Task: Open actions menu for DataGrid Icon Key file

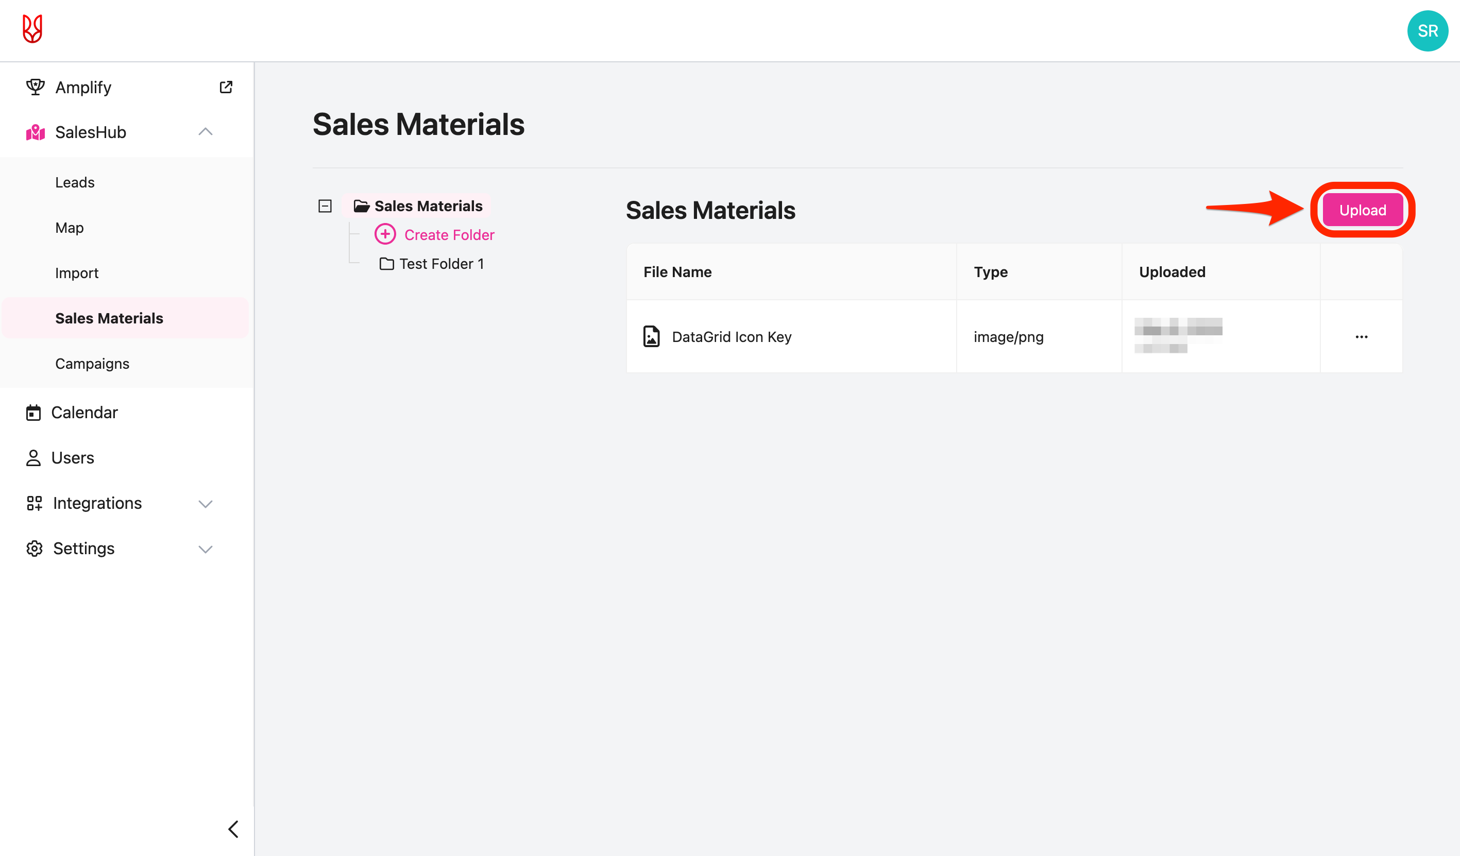Action: tap(1361, 336)
